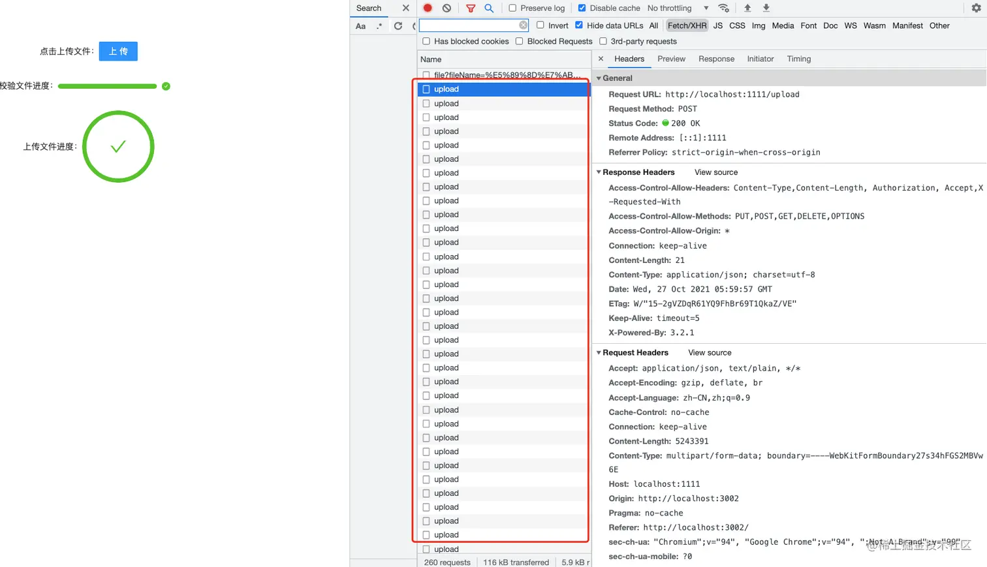The width and height of the screenshot is (987, 567).
Task: Tick checkbox of highlighted upload request
Action: pyautogui.click(x=426, y=89)
